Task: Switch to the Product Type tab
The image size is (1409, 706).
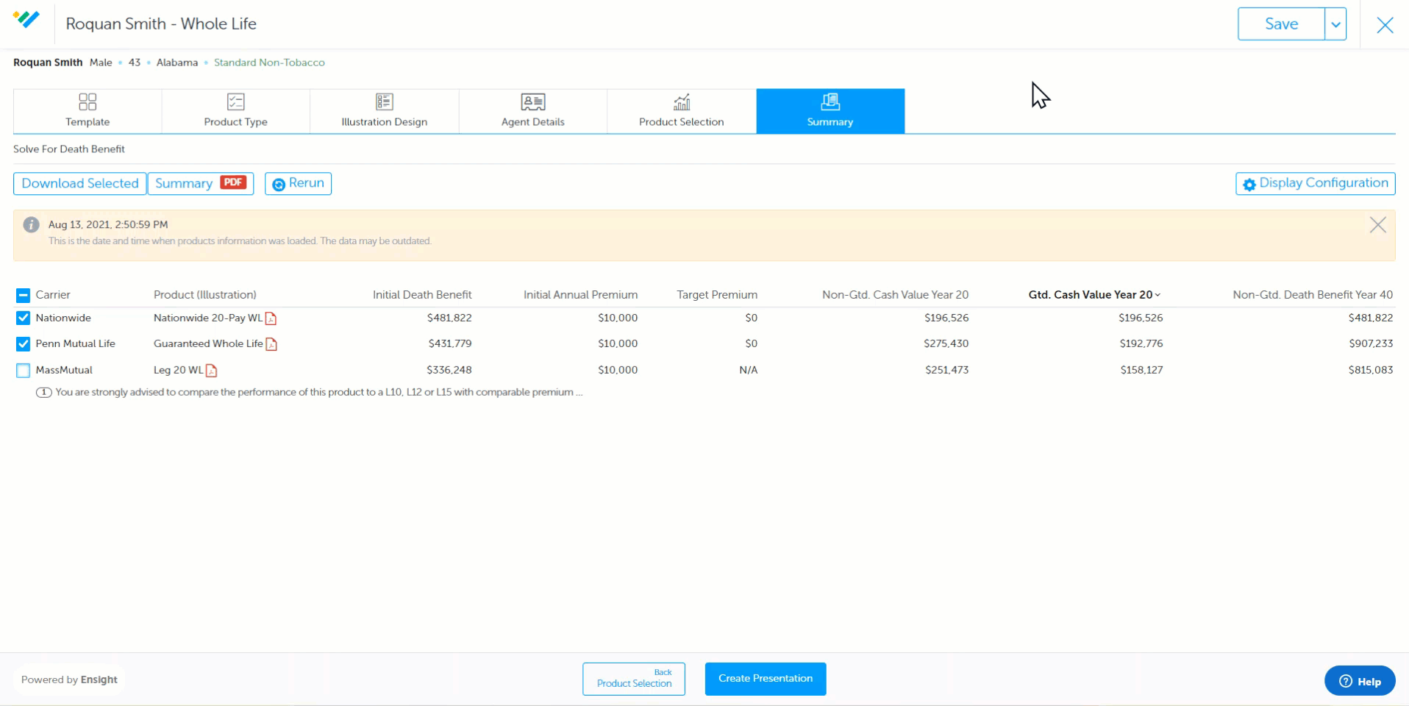Action: point(235,111)
